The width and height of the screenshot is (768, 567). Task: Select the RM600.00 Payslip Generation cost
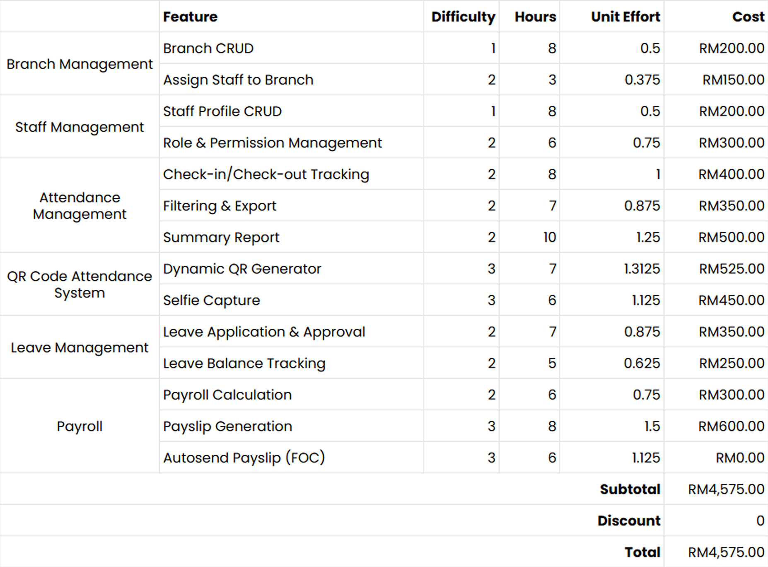tap(731, 426)
